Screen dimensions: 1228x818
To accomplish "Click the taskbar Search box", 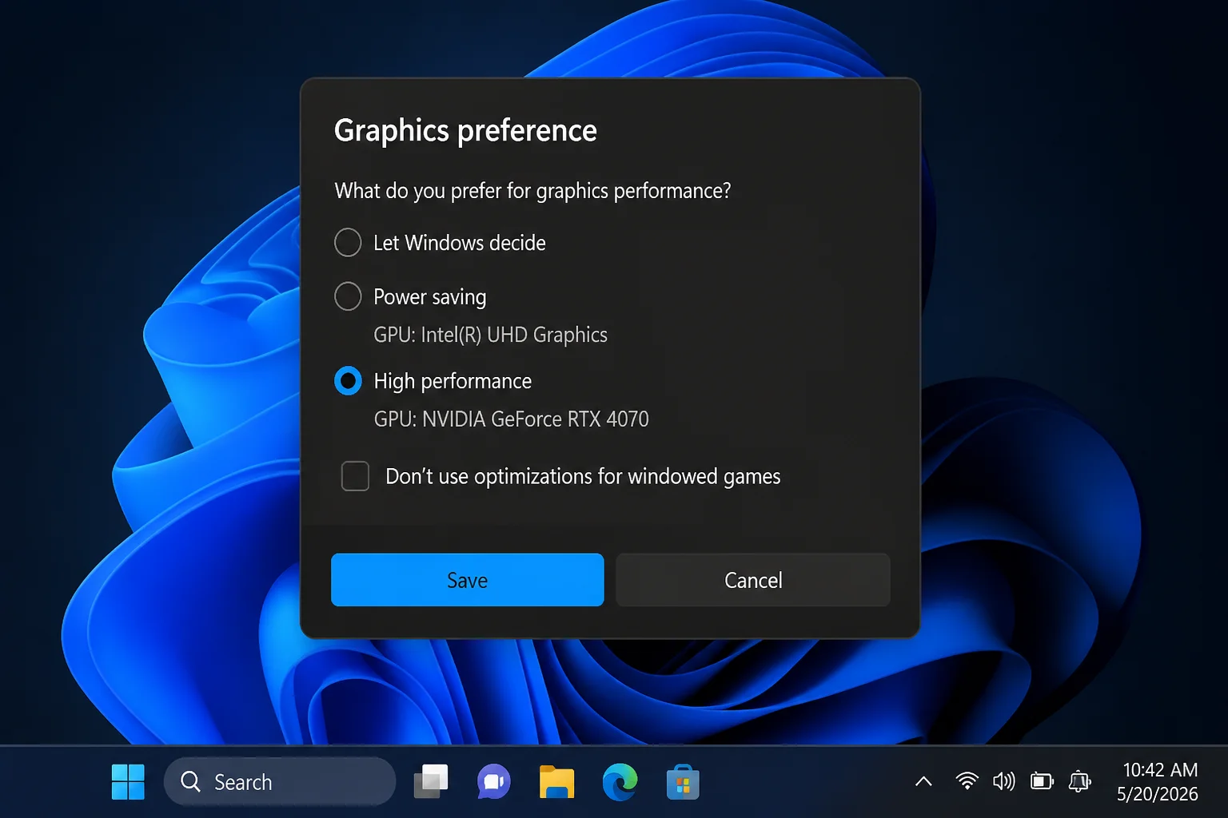I will click(x=280, y=782).
